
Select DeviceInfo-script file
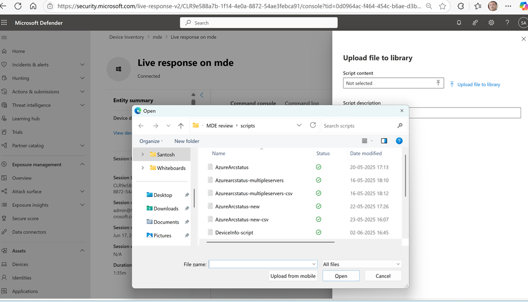pos(234,233)
